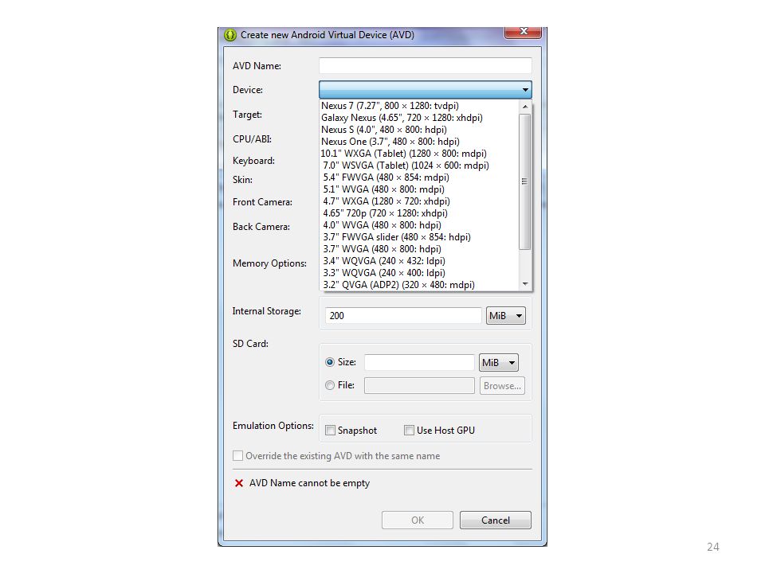The height and width of the screenshot is (573, 765).
Task: Open the Internal Storage MiB unit dropdown
Action: click(505, 315)
